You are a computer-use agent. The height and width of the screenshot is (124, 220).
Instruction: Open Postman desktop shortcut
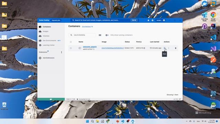tap(213, 61)
